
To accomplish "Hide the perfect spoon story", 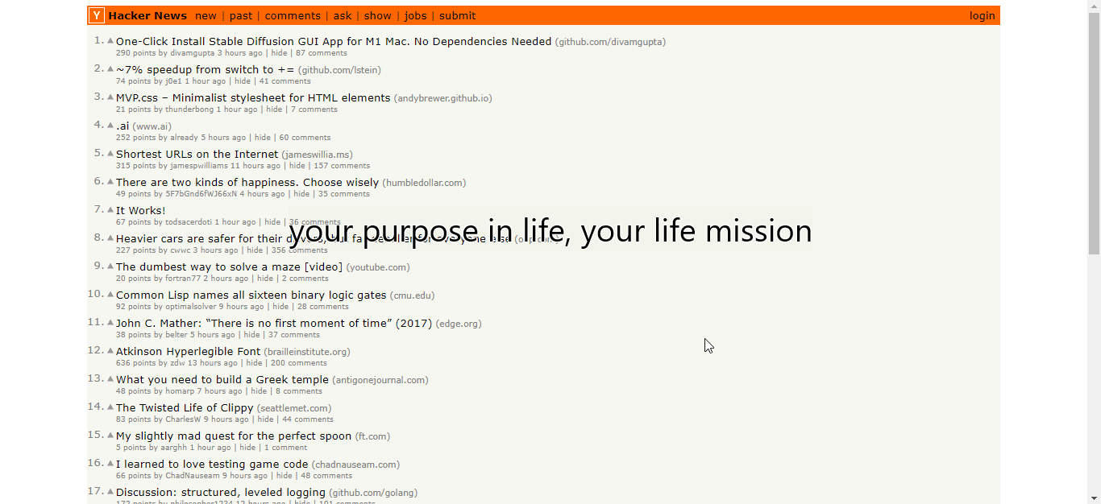I will pyautogui.click(x=247, y=448).
